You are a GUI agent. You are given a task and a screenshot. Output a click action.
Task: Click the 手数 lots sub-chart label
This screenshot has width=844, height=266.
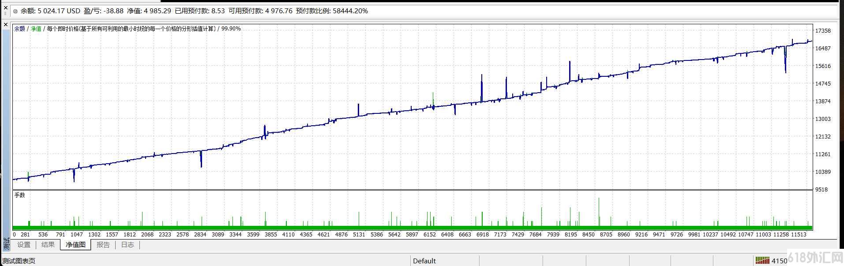(x=19, y=195)
